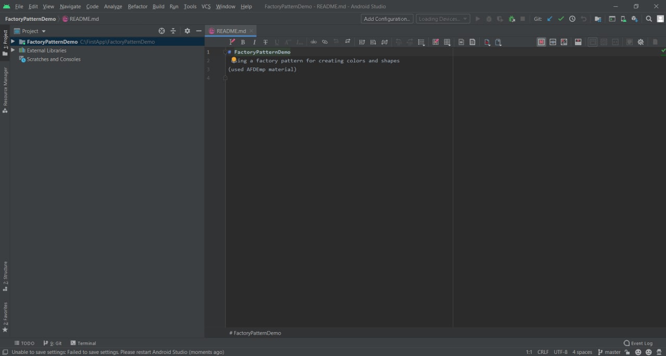Click the Attach Debugger bug icon

pos(511,19)
